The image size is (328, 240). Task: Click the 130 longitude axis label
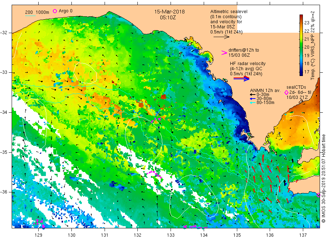[x=71, y=235]
